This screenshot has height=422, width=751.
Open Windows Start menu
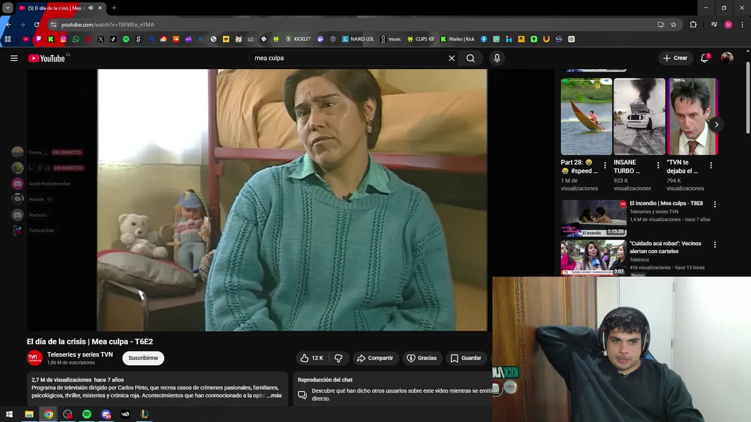coord(9,414)
